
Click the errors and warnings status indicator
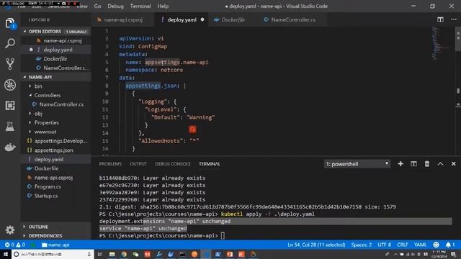(x=14, y=245)
